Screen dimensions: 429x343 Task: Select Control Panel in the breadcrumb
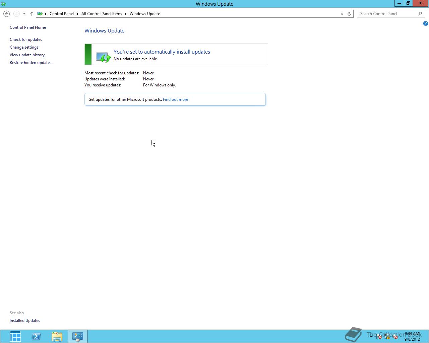click(x=62, y=14)
